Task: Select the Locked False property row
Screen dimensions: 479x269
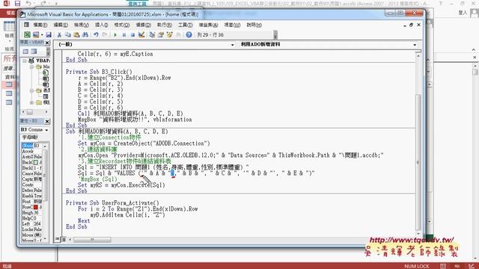Action: (x=32, y=229)
